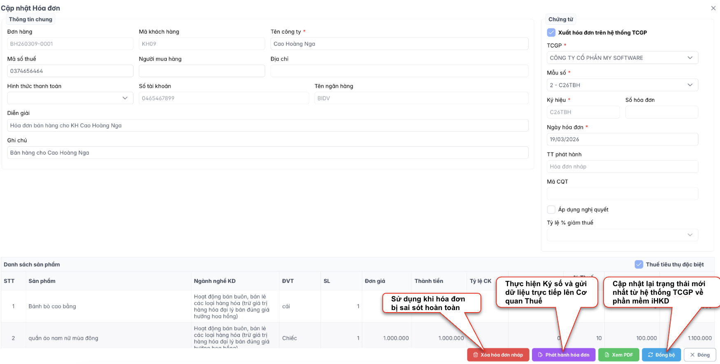Expand the Tỷ lệ % giảm thuế dropdown
Screen dimensions: 720x364
click(x=622, y=235)
